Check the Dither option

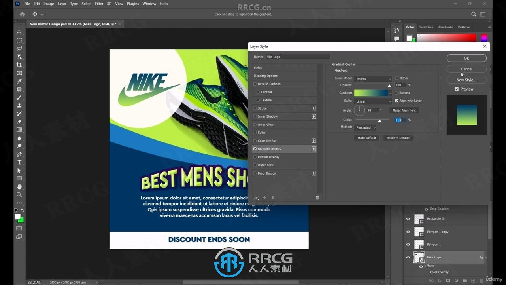pos(396,78)
